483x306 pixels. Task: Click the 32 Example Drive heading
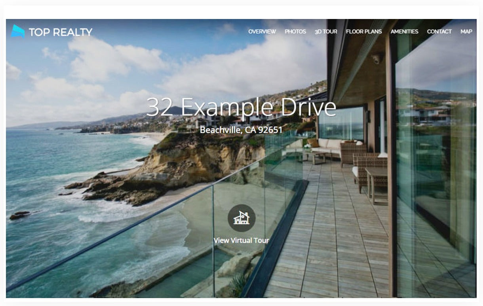[241, 107]
